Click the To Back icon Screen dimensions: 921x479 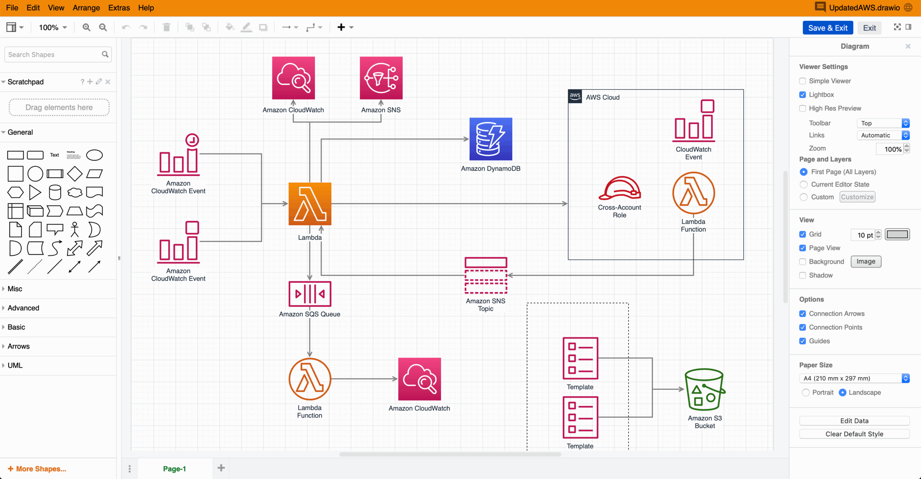(206, 27)
